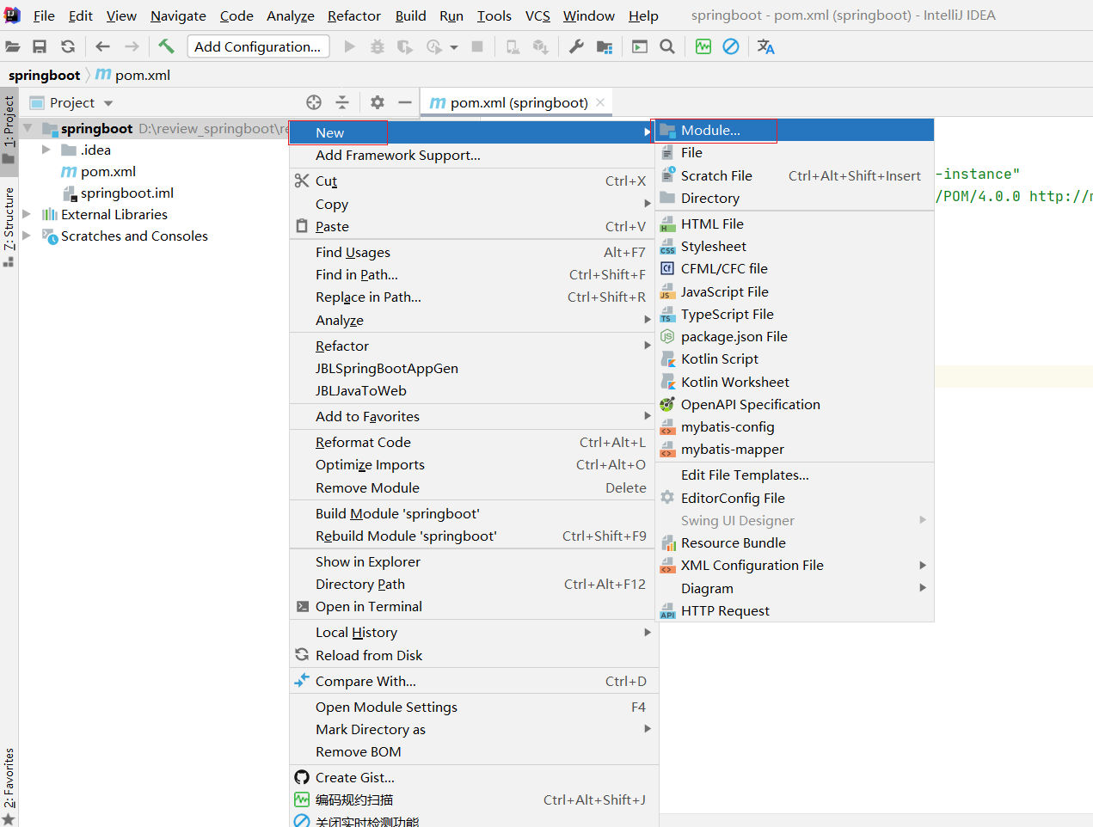The width and height of the screenshot is (1093, 827).
Task: Click the Add Configuration... button
Action: click(x=257, y=46)
